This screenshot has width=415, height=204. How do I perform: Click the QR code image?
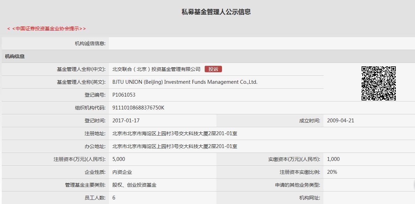click(x=378, y=83)
